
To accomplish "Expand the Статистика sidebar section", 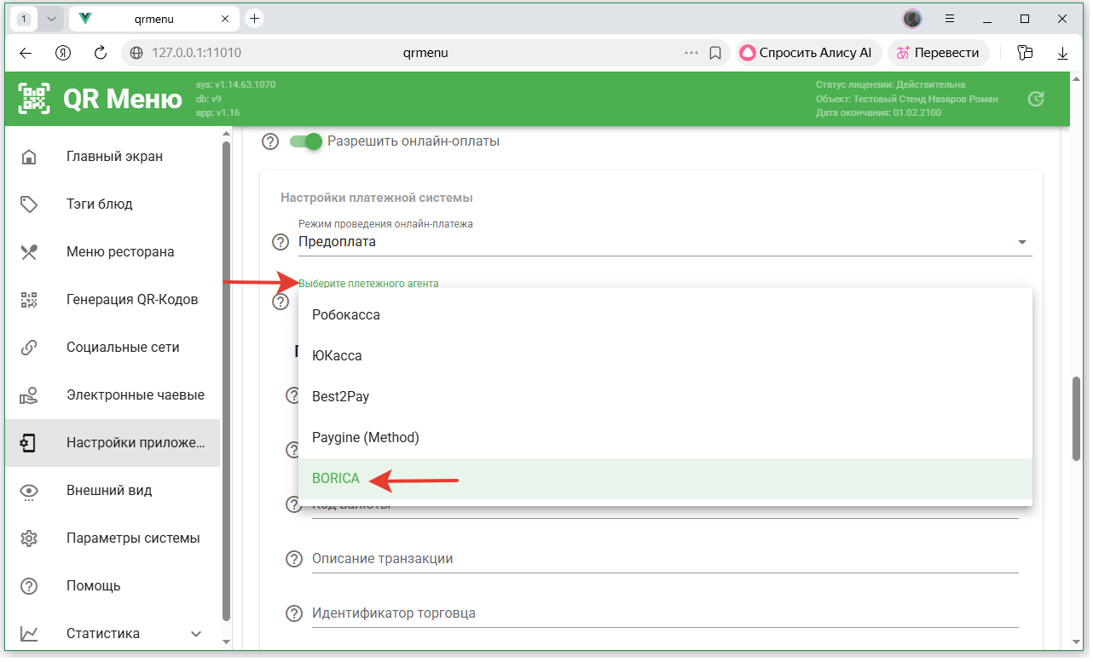I will coord(195,634).
